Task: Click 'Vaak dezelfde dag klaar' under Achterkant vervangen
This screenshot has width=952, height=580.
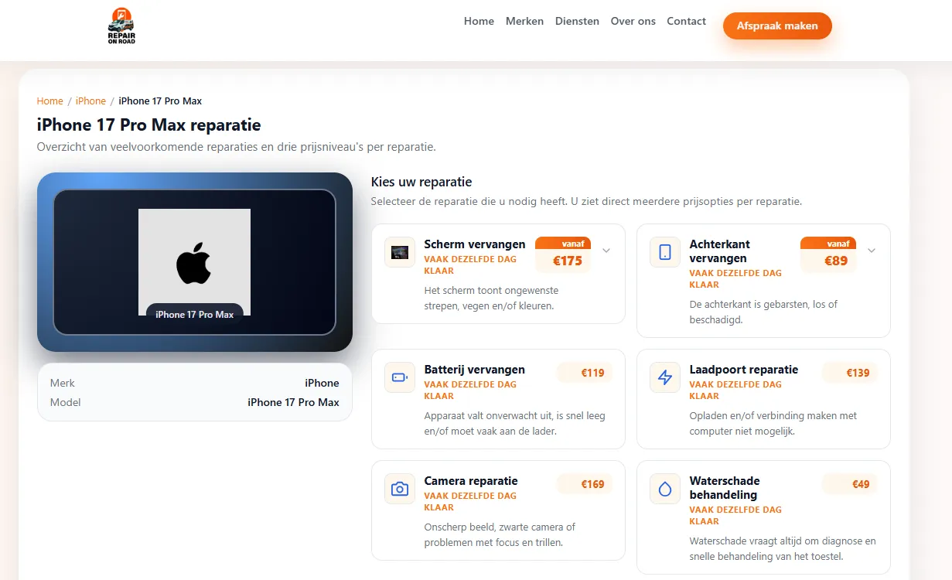Action: [x=735, y=278]
